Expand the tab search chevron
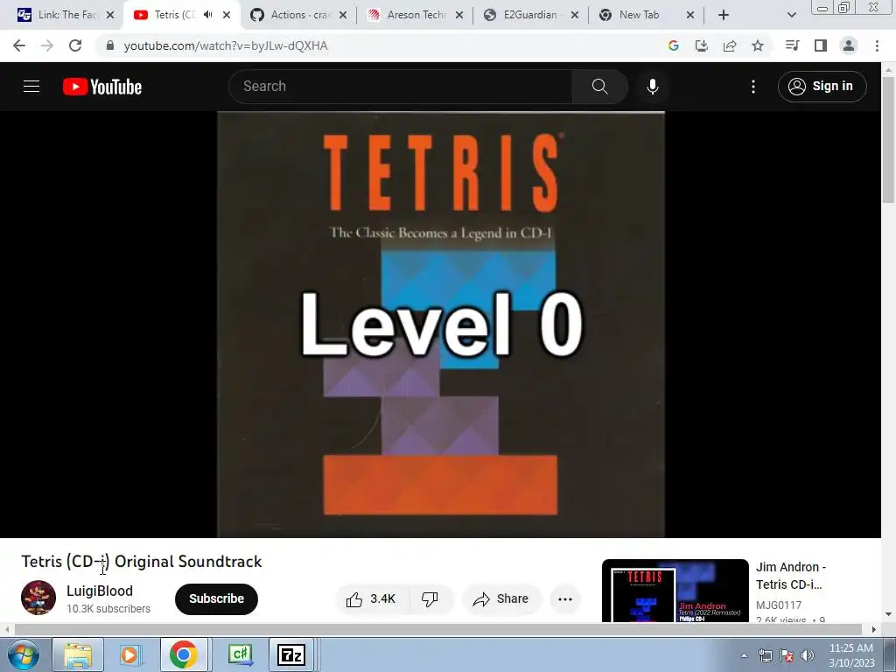Screen dimensions: 896x672 (791, 15)
